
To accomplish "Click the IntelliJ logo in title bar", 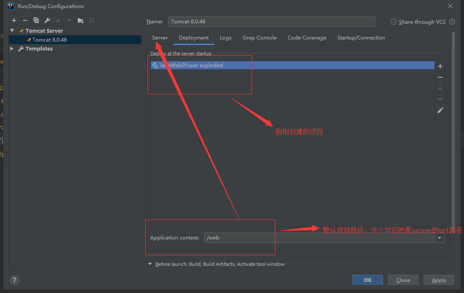I will pyautogui.click(x=10, y=6).
